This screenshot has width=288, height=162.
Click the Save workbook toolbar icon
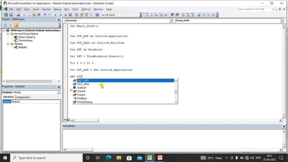[x=18, y=15]
